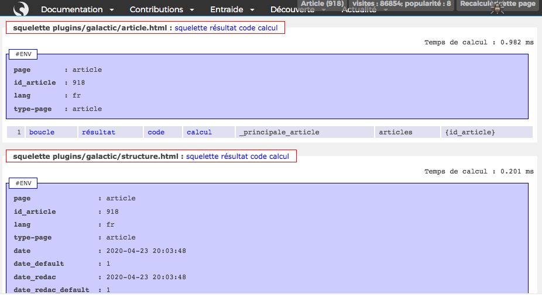Click calcul link in the boucle table row
The height and width of the screenshot is (295, 542).
199,133
